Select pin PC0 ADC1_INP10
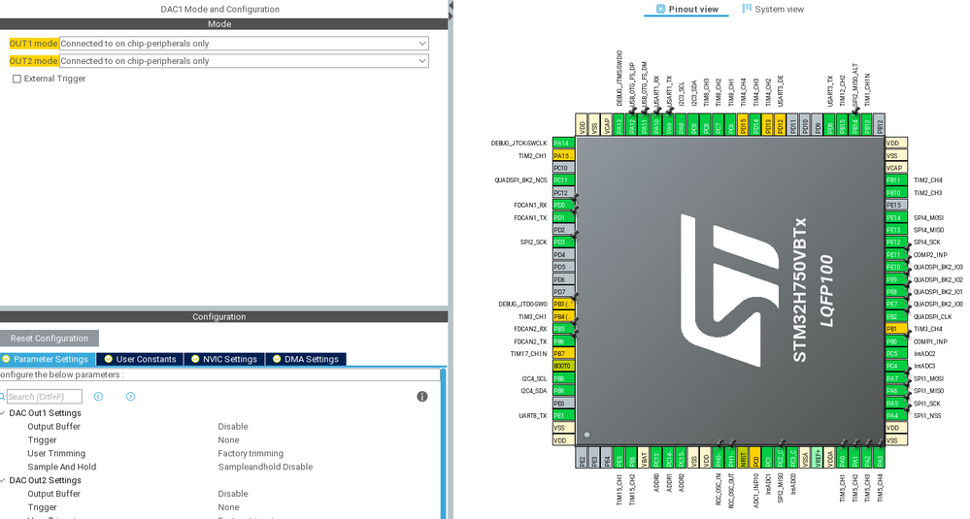The width and height of the screenshot is (970, 519). [x=755, y=457]
